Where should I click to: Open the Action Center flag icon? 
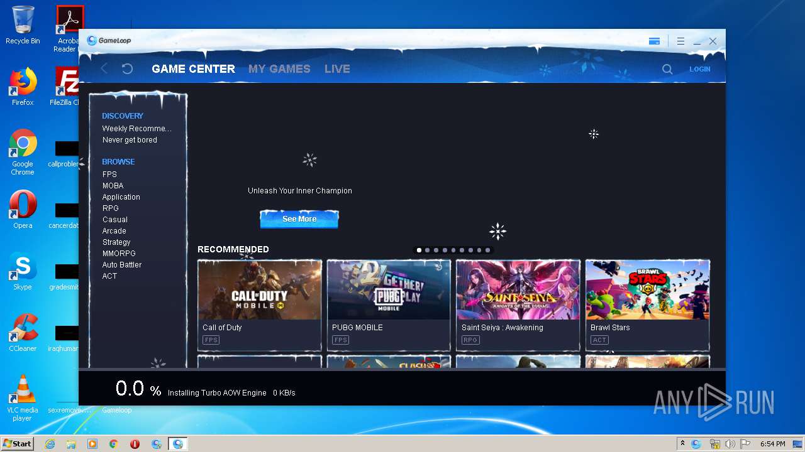point(745,444)
